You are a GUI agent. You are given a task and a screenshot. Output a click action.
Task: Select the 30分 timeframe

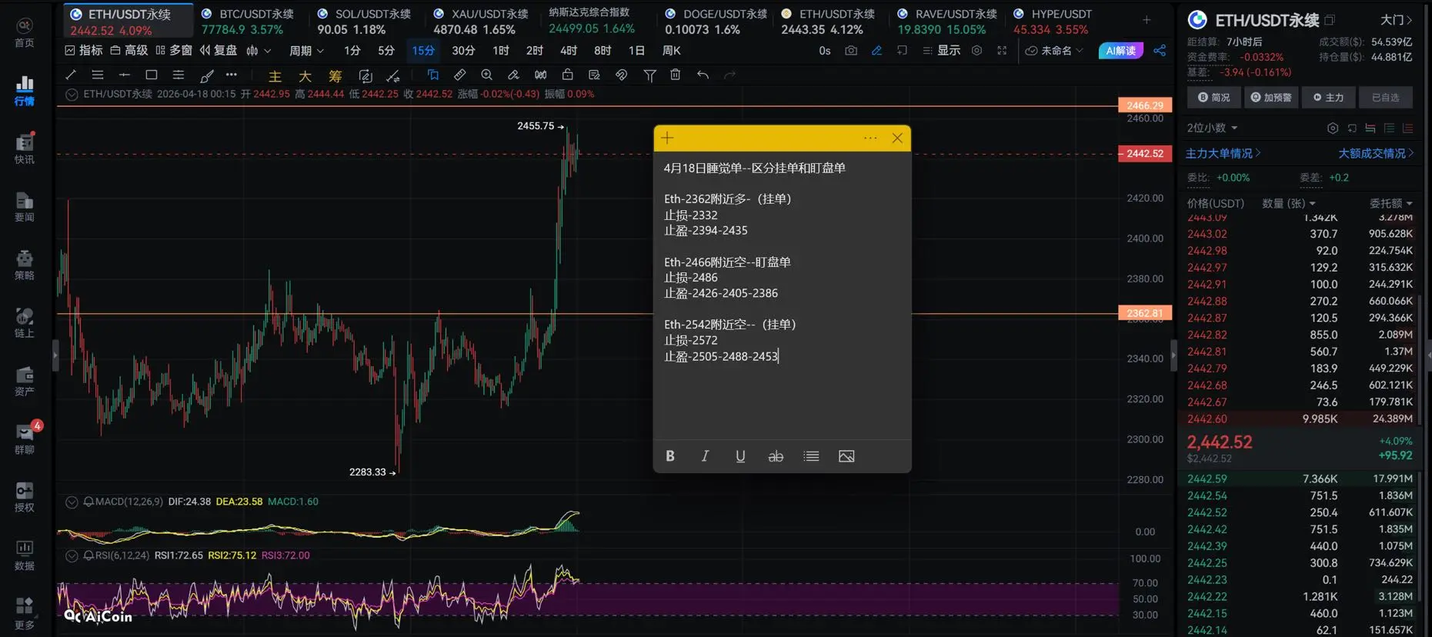(463, 51)
